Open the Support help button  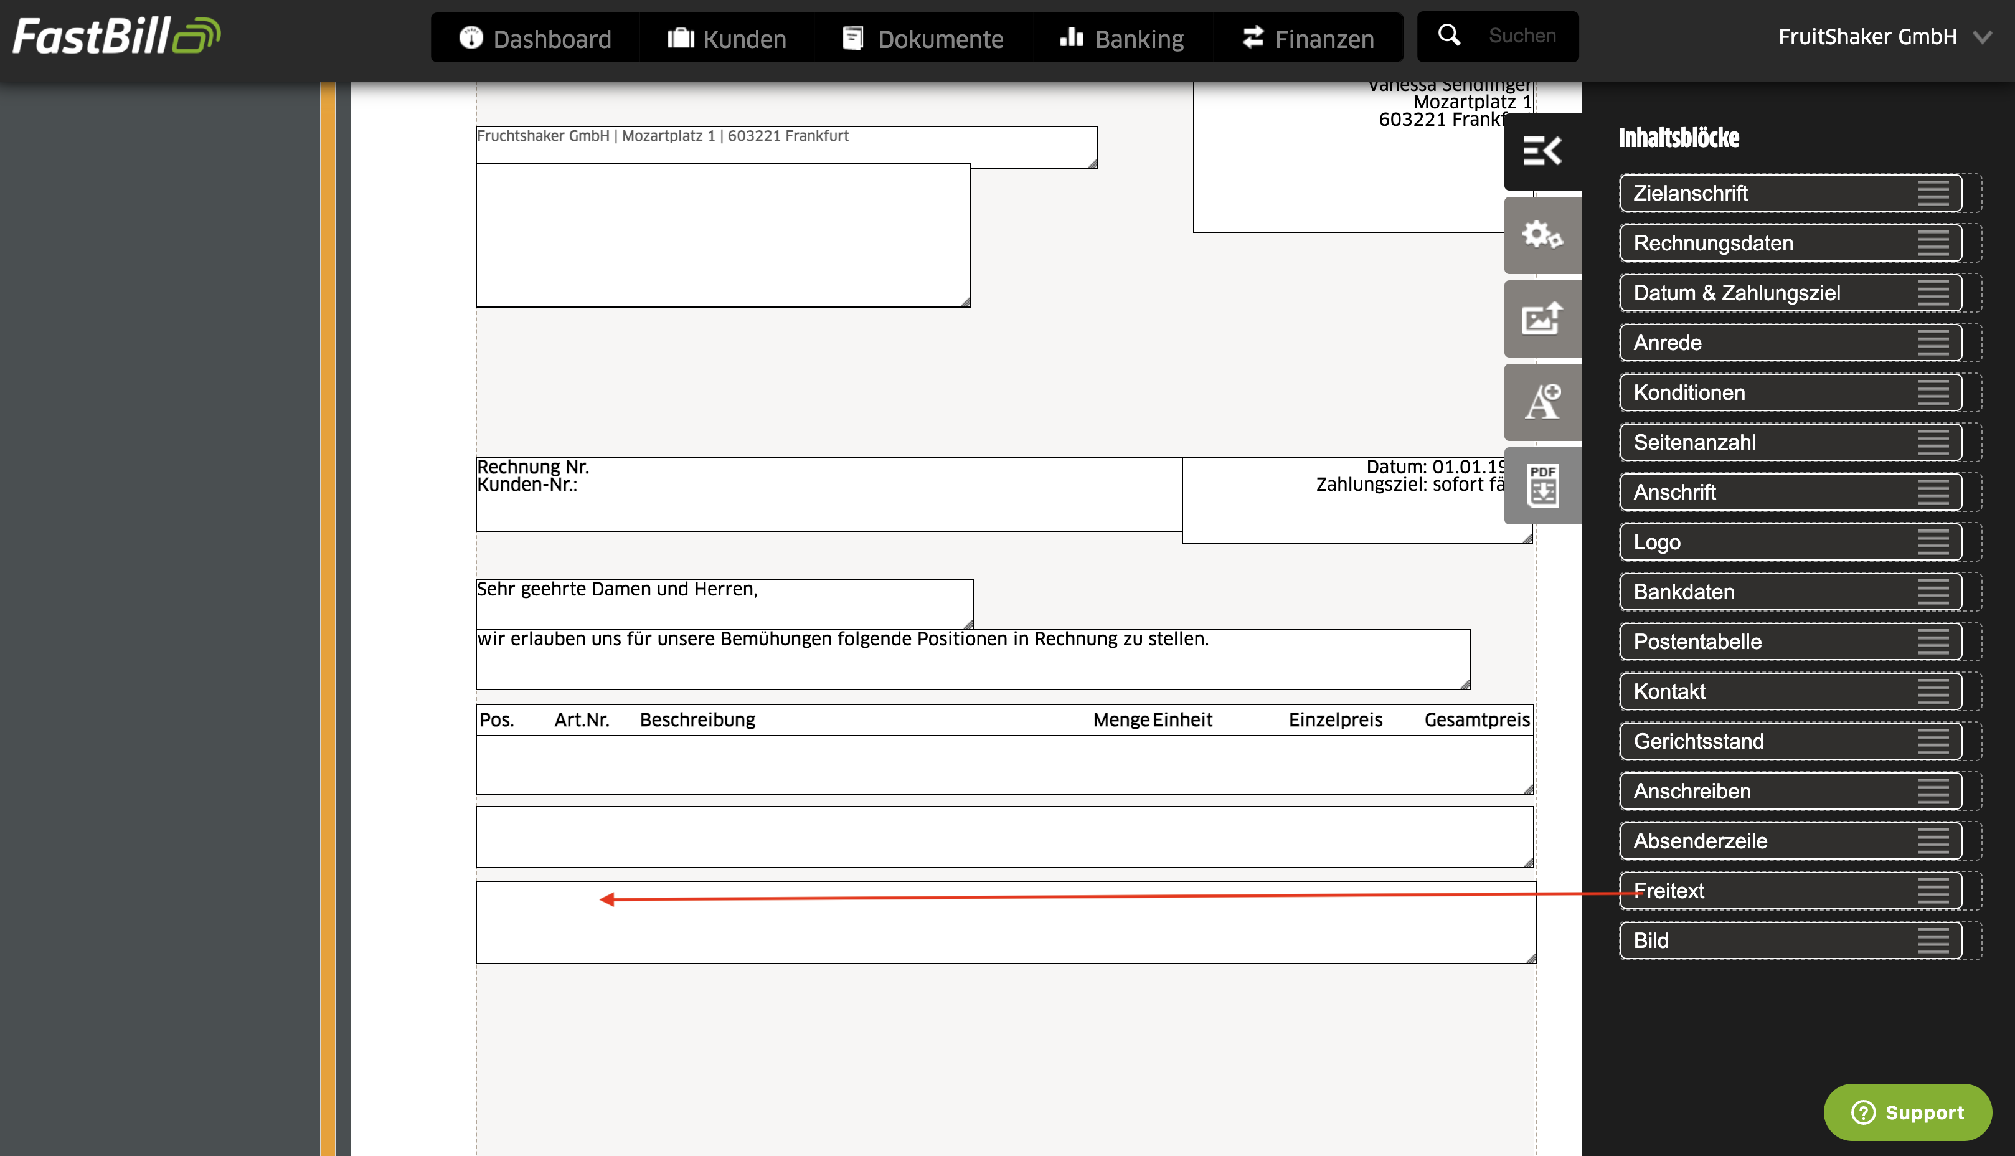pyautogui.click(x=1907, y=1112)
